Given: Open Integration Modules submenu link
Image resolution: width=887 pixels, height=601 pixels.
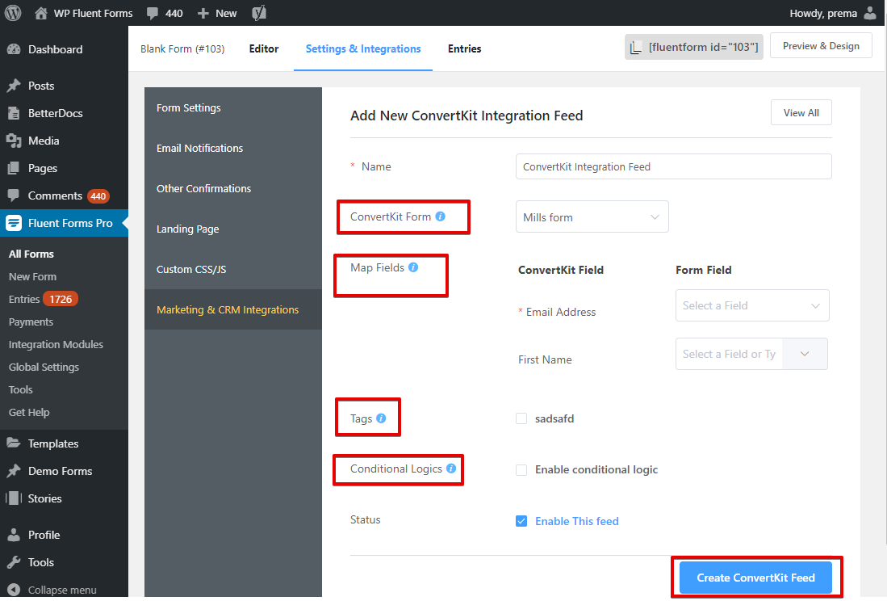Looking at the screenshot, I should (56, 345).
